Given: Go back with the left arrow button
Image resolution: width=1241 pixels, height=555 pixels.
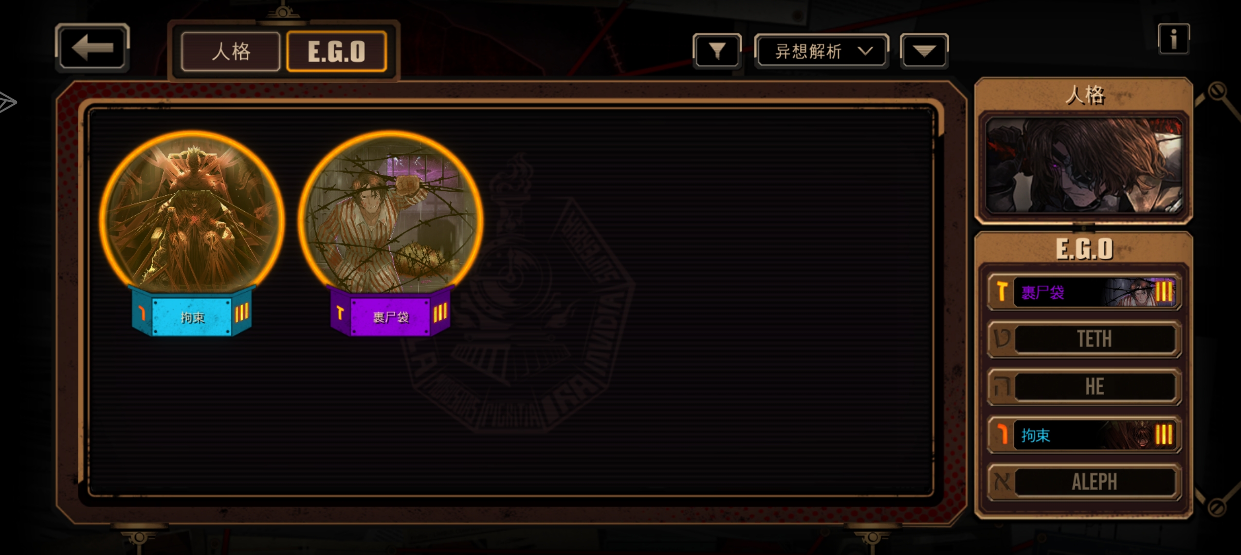Looking at the screenshot, I should (x=92, y=48).
